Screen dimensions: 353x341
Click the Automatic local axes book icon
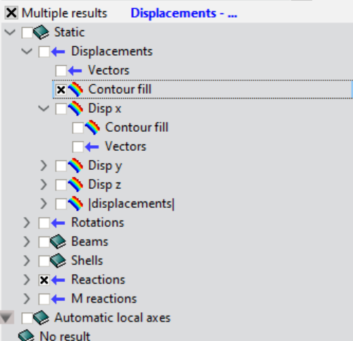tap(41, 318)
